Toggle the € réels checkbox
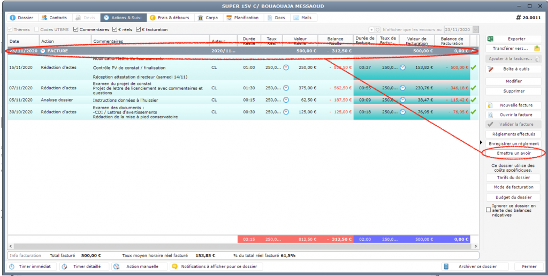 tap(115, 29)
